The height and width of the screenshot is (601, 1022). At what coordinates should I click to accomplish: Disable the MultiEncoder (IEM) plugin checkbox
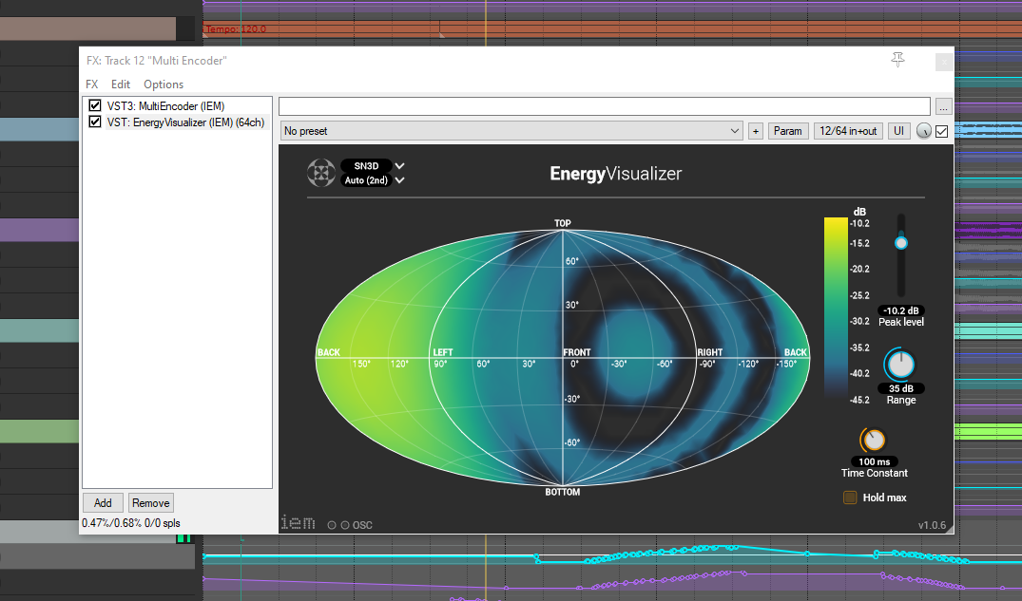(95, 105)
